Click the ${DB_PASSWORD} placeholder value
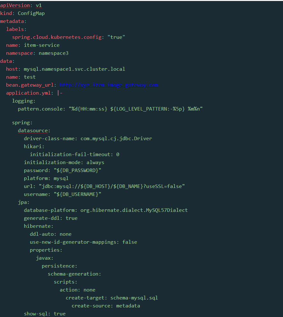 [77, 170]
